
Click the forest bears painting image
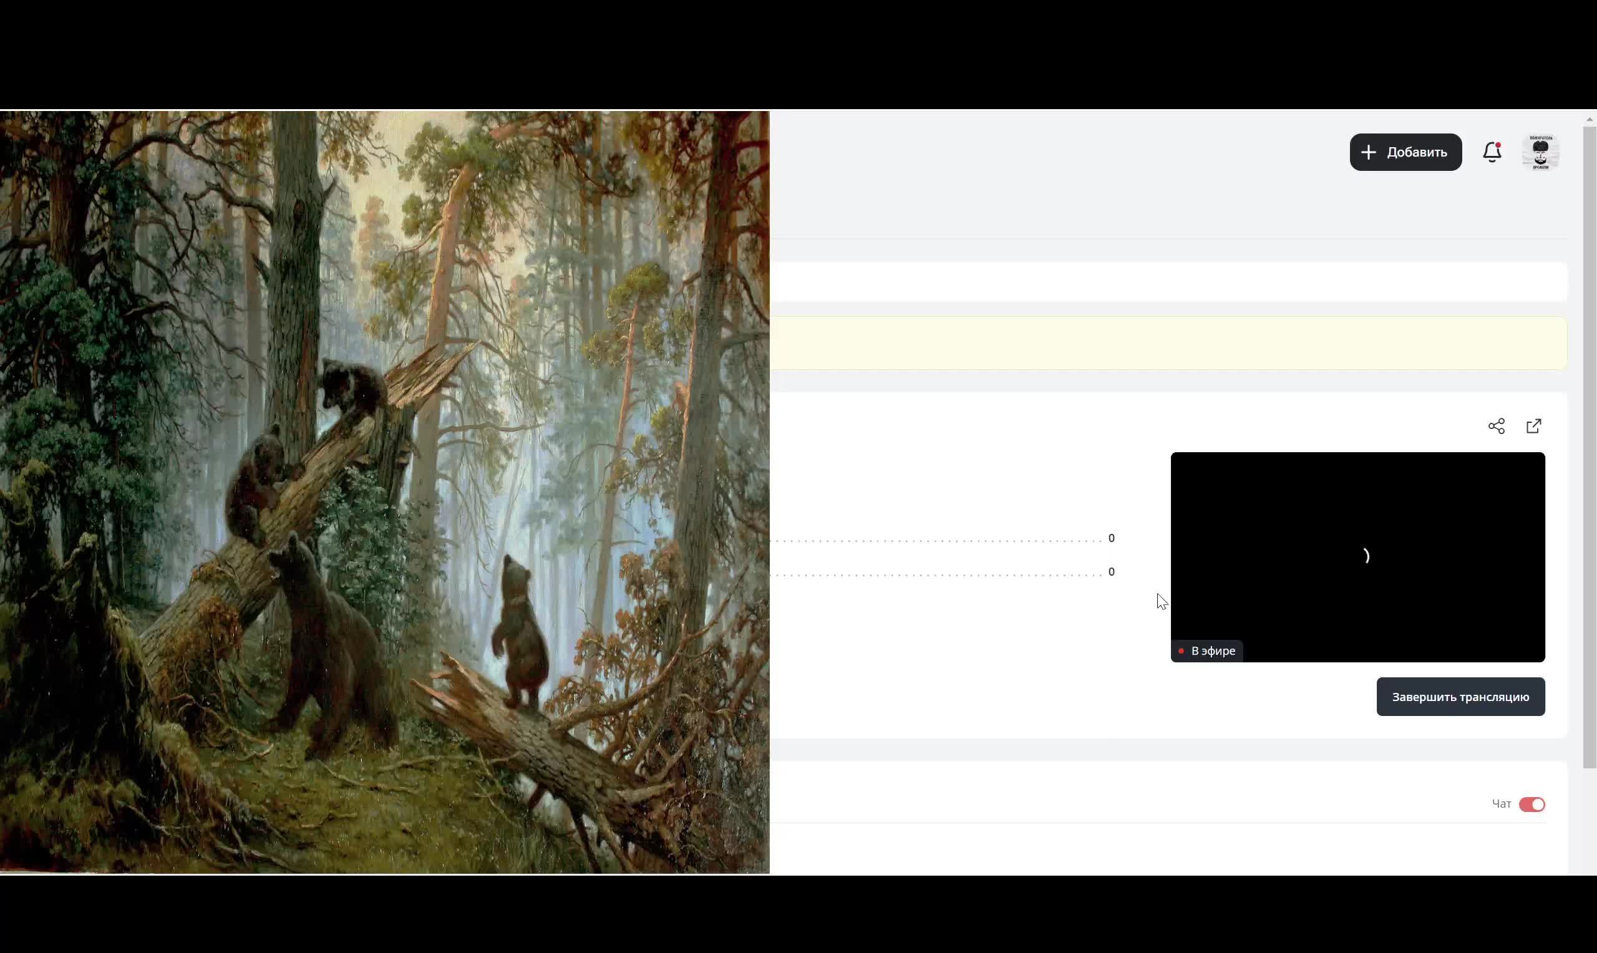pyautogui.click(x=384, y=492)
